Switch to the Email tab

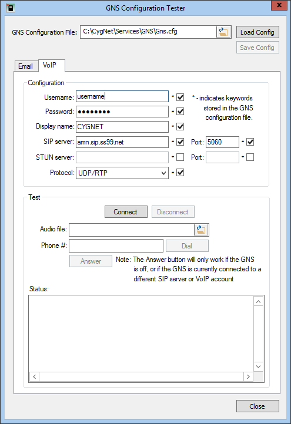coord(26,66)
